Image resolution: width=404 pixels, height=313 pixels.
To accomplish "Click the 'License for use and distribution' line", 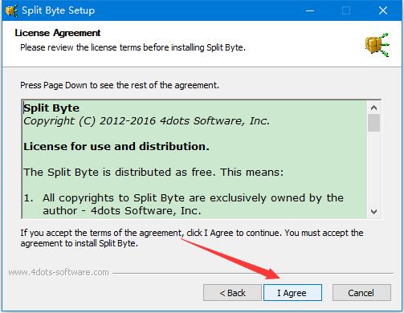I will point(116,147).
